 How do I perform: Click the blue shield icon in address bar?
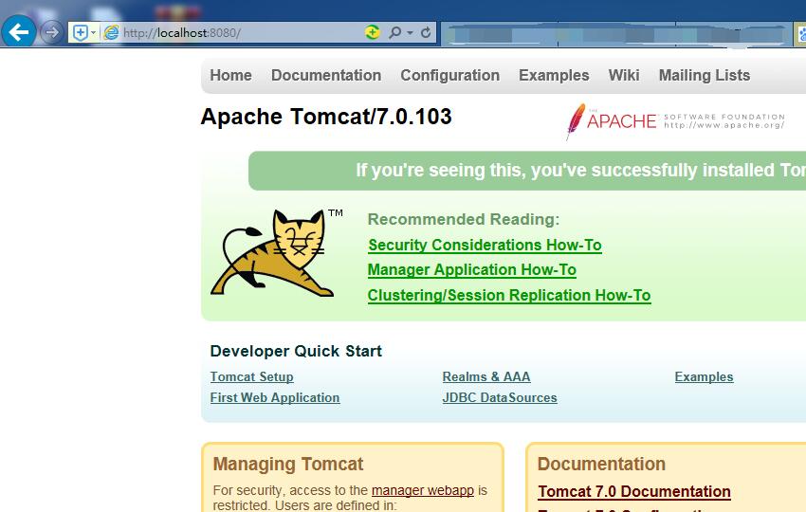pyautogui.click(x=81, y=33)
